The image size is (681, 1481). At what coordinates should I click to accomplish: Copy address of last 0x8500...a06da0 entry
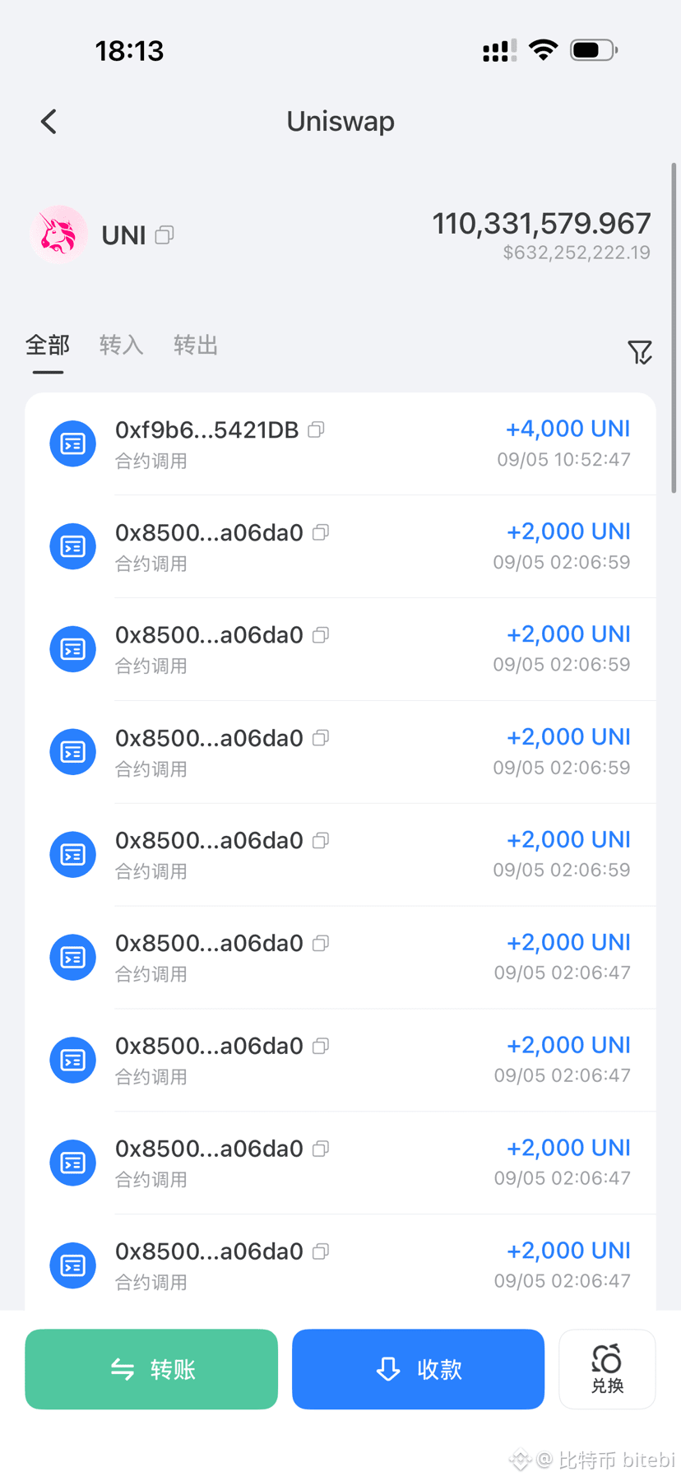pyautogui.click(x=322, y=1251)
